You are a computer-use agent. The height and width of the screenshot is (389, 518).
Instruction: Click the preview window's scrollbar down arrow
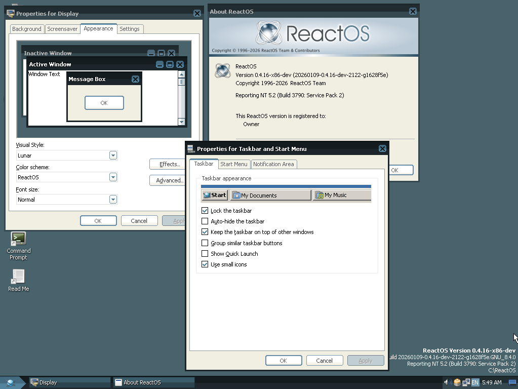182,122
